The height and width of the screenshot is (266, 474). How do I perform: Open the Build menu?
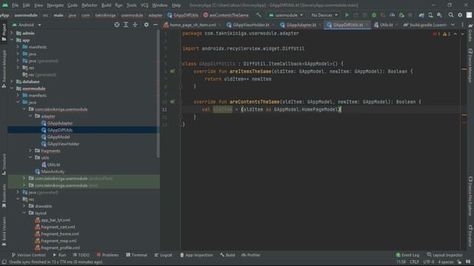(106, 5)
